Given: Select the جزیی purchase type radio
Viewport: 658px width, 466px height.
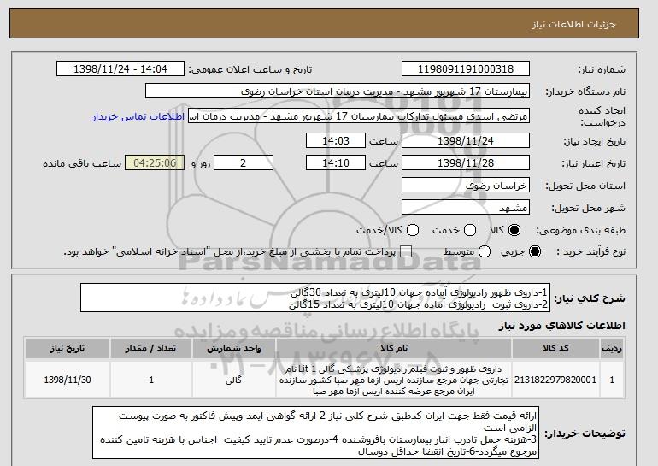Looking at the screenshot, I should pos(535,251).
